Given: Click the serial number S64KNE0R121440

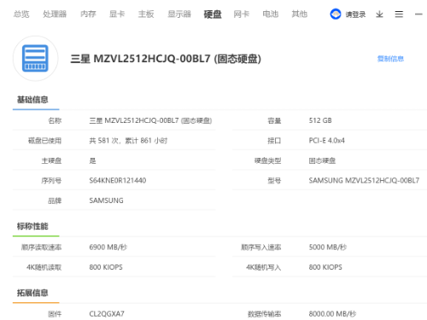Looking at the screenshot, I should coord(118,180).
